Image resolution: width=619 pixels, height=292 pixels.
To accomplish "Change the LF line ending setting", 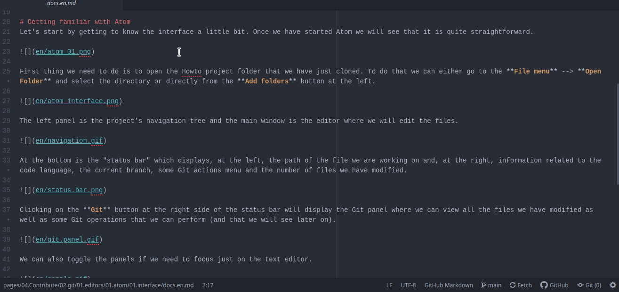I will (389, 285).
